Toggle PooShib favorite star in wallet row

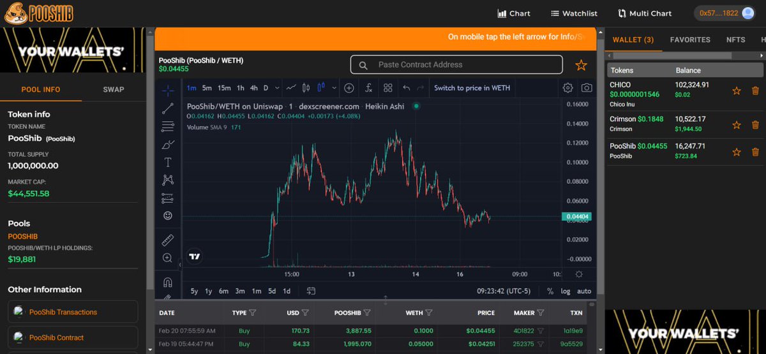(x=737, y=152)
